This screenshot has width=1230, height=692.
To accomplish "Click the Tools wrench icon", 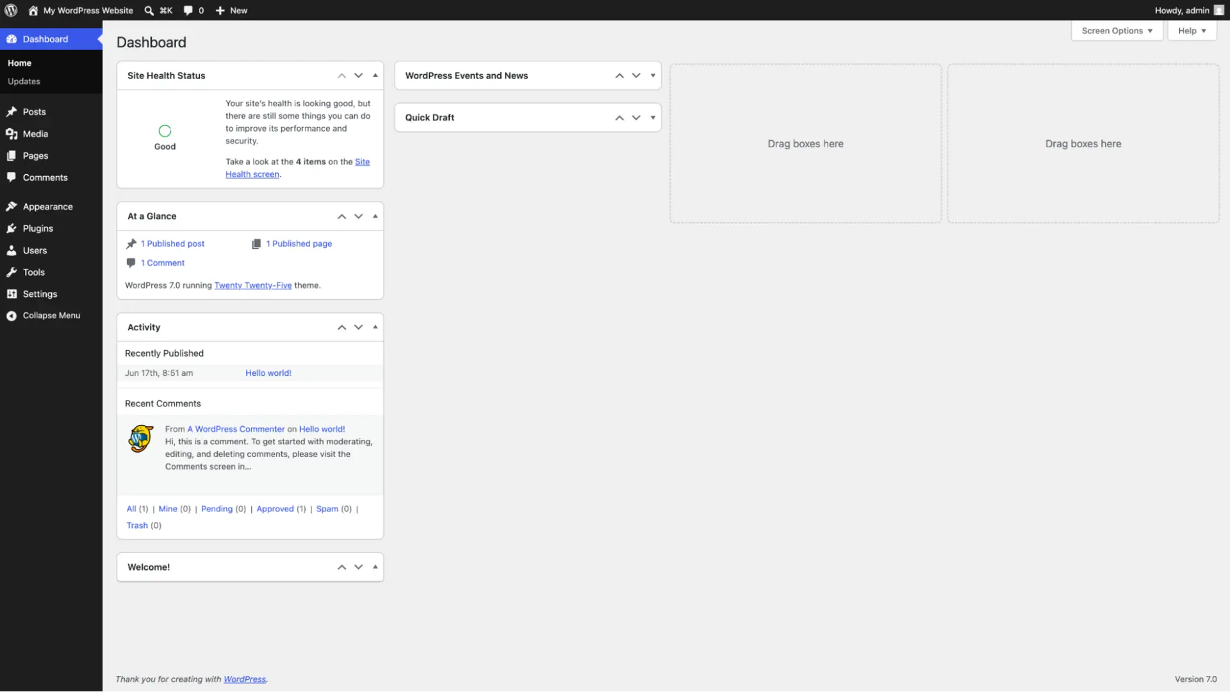I will (12, 272).
